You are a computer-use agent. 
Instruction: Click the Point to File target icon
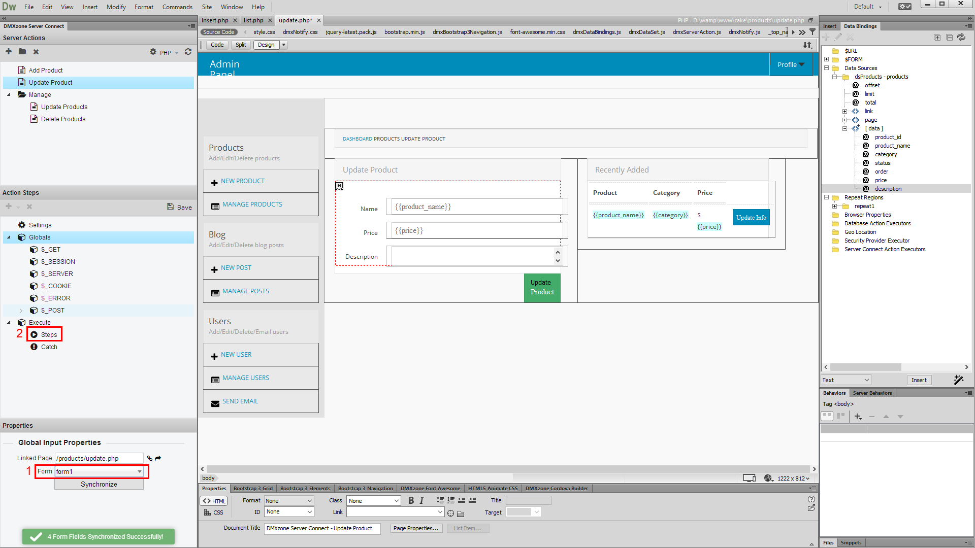click(450, 513)
